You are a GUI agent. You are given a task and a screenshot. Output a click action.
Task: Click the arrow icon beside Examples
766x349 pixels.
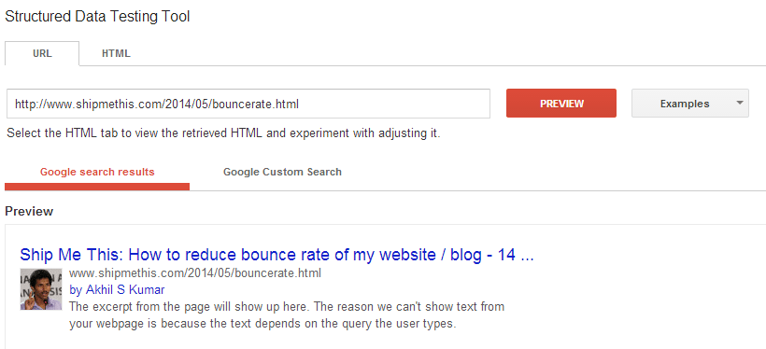point(739,103)
